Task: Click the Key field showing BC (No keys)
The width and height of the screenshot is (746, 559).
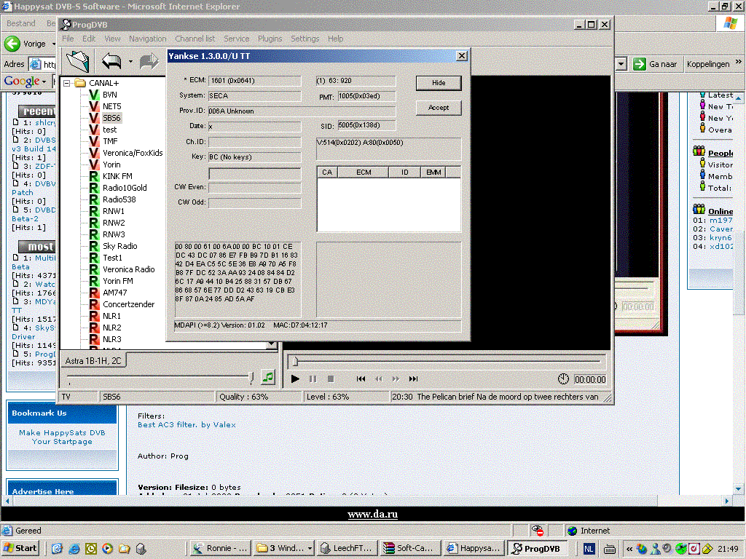Action: (x=254, y=157)
